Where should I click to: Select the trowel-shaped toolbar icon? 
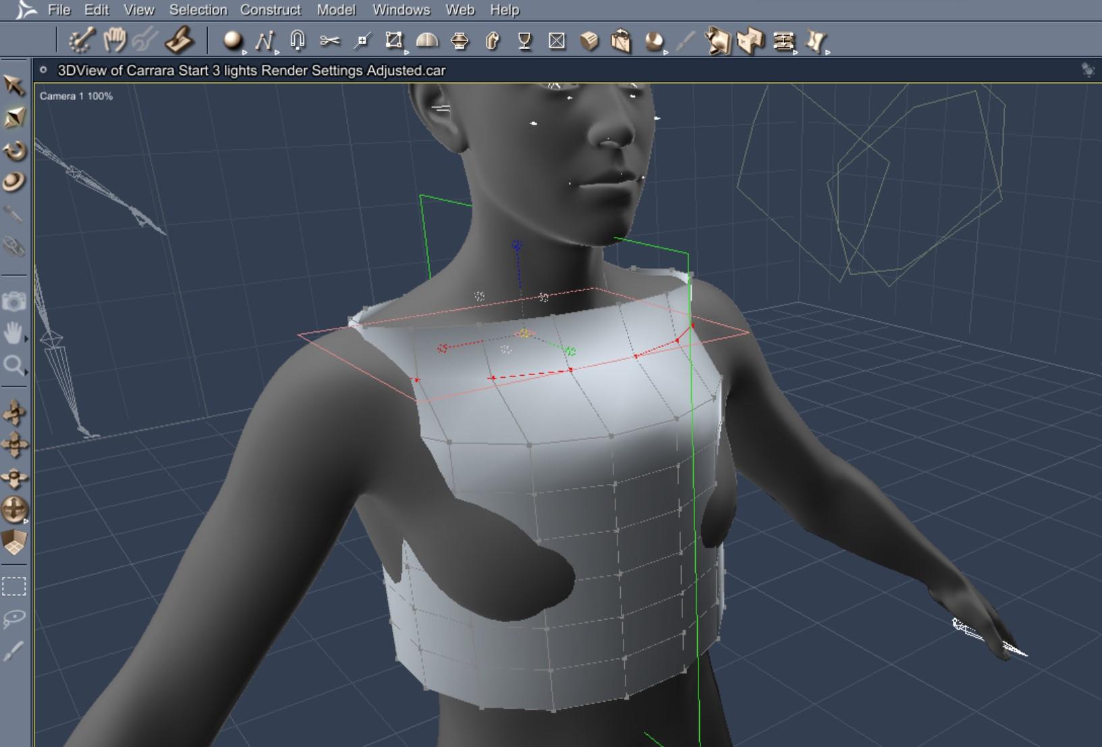click(179, 40)
